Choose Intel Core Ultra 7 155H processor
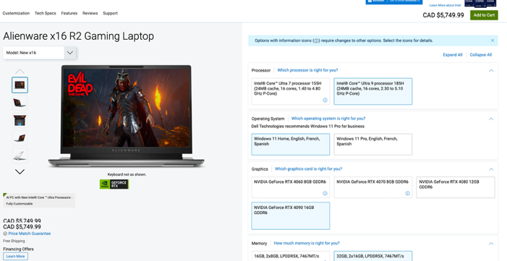Viewport: 507px width, 261px height. pos(291,91)
